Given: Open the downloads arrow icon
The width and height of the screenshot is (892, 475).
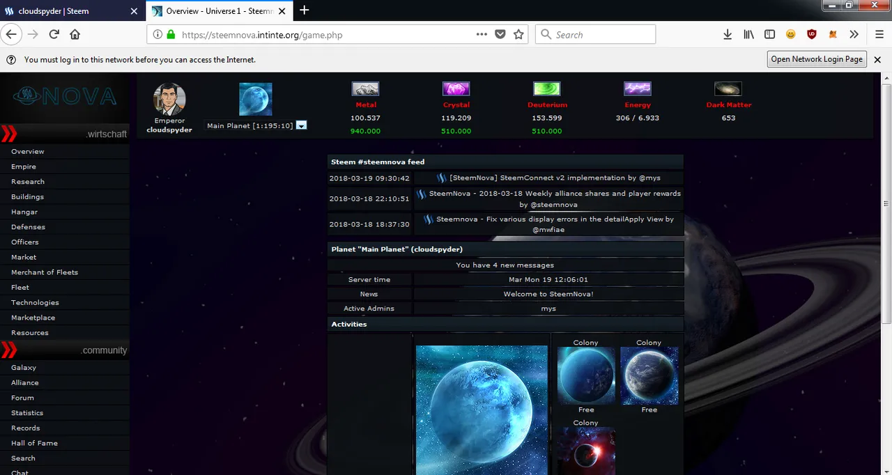Looking at the screenshot, I should [x=728, y=34].
